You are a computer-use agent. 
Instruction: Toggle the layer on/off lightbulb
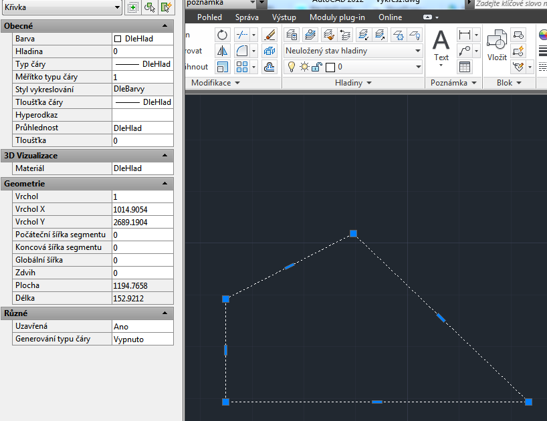[292, 67]
